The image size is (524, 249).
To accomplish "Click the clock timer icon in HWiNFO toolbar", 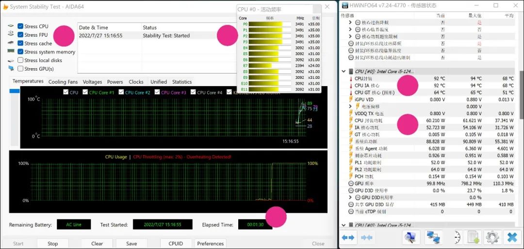I will click(457, 237).
